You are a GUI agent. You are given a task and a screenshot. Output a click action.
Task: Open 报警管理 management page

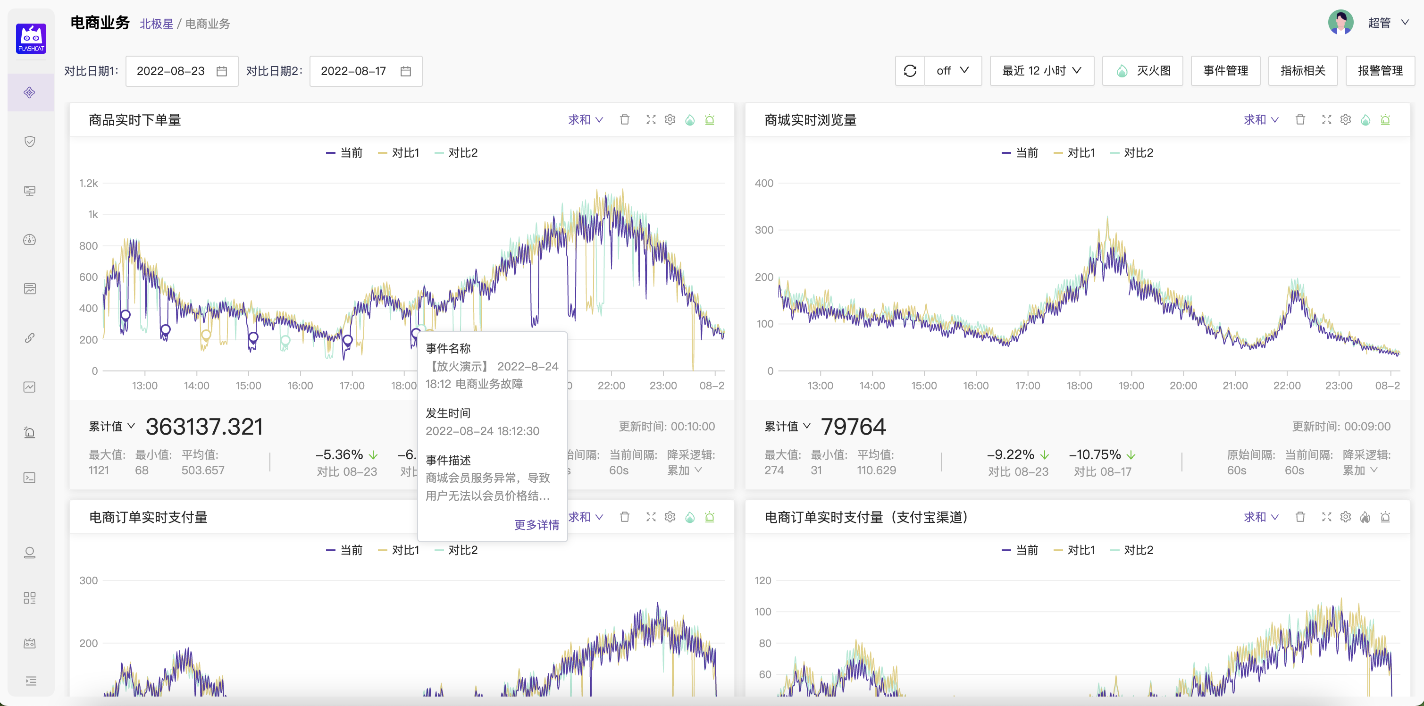(1380, 71)
